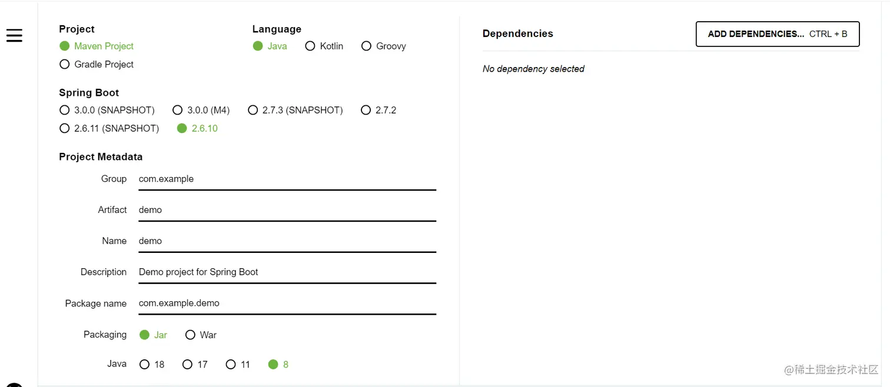Viewport: 890px width, 387px height.
Task: Click the Group input field
Action: 287,179
